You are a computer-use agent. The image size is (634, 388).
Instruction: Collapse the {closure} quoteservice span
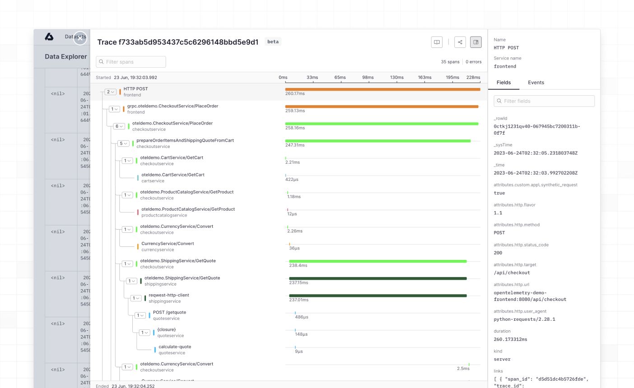(x=145, y=333)
